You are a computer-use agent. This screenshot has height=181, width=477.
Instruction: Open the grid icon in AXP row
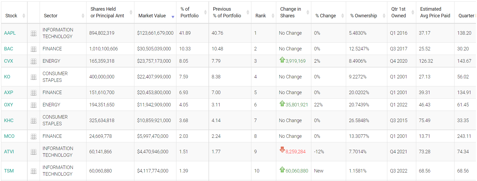coord(33,92)
